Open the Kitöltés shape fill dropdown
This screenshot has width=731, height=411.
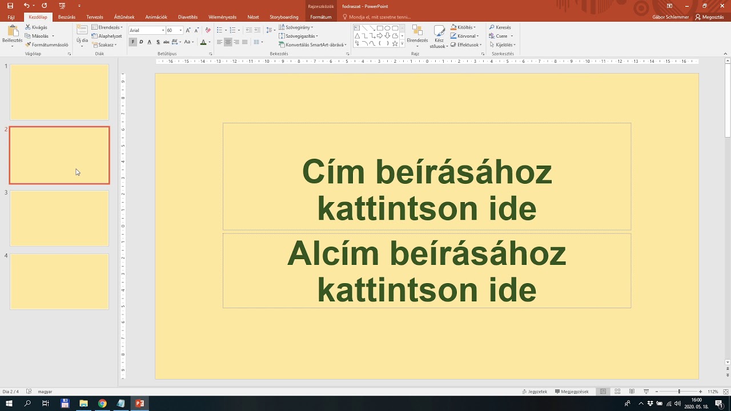(463, 27)
